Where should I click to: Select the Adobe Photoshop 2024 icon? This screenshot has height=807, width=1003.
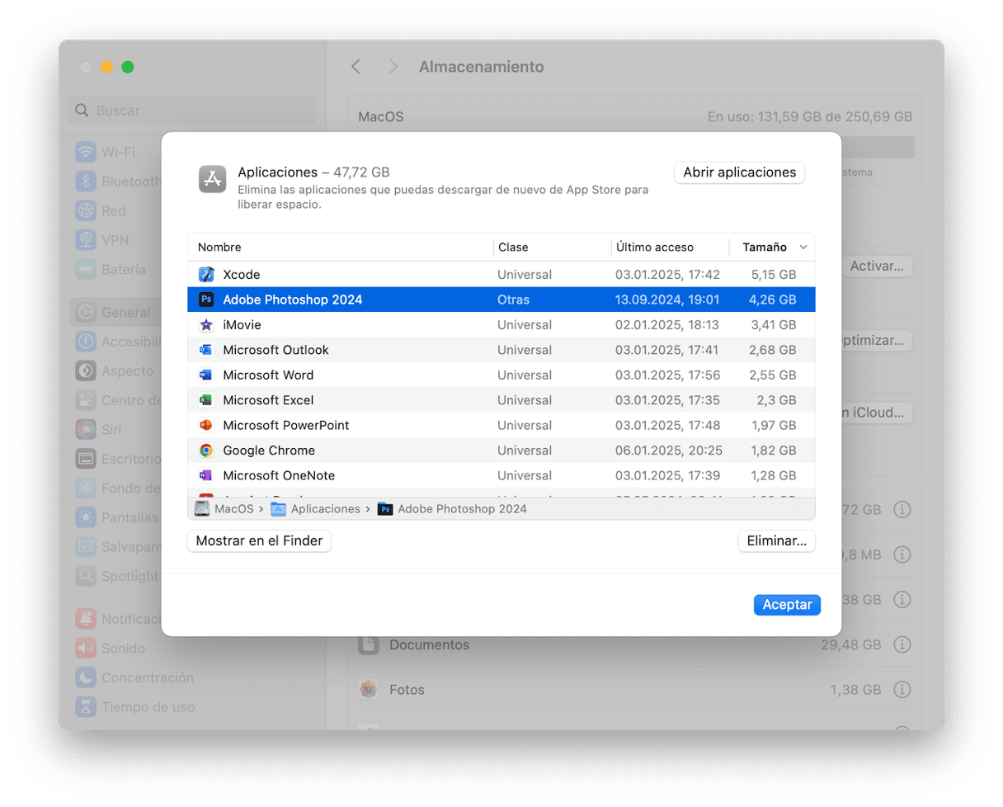click(x=206, y=300)
